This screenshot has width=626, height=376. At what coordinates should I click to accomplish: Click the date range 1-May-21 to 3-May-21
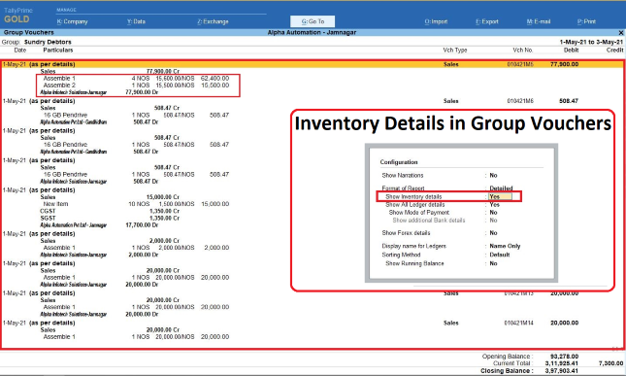(591, 42)
